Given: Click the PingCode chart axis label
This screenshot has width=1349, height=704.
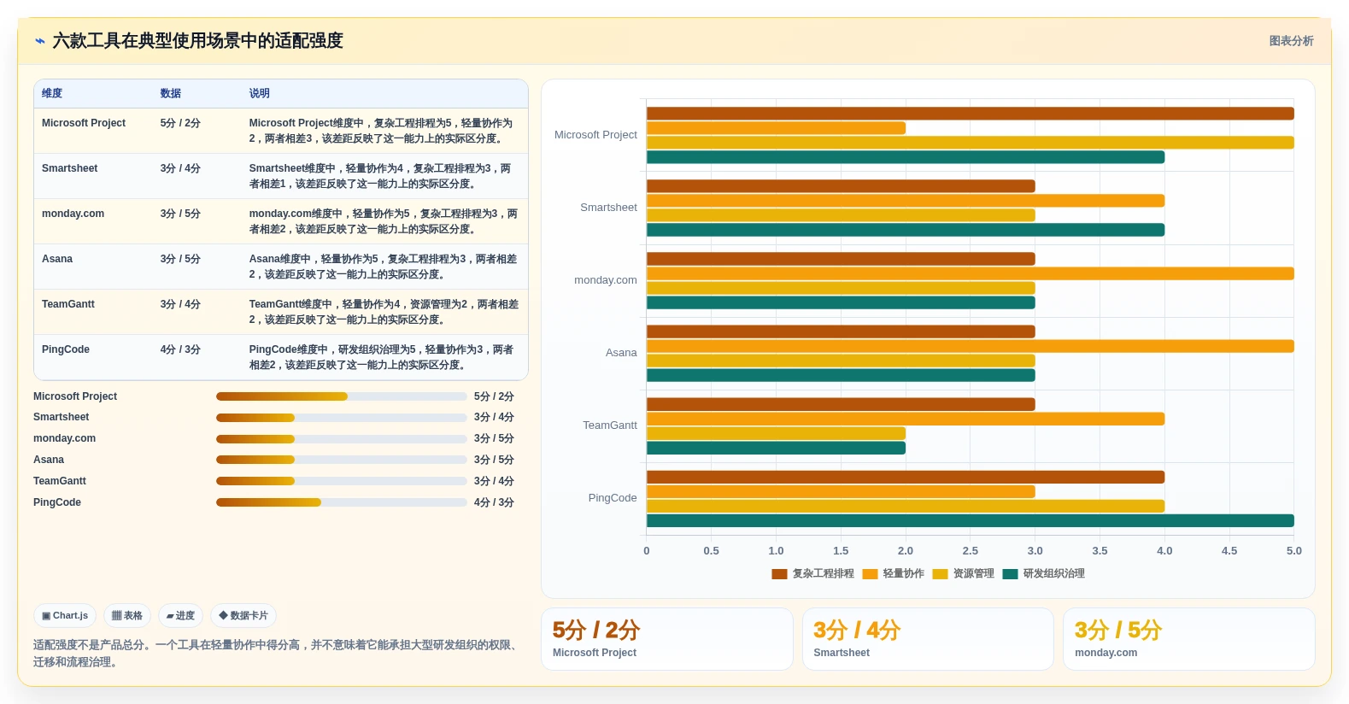Looking at the screenshot, I should [x=613, y=498].
